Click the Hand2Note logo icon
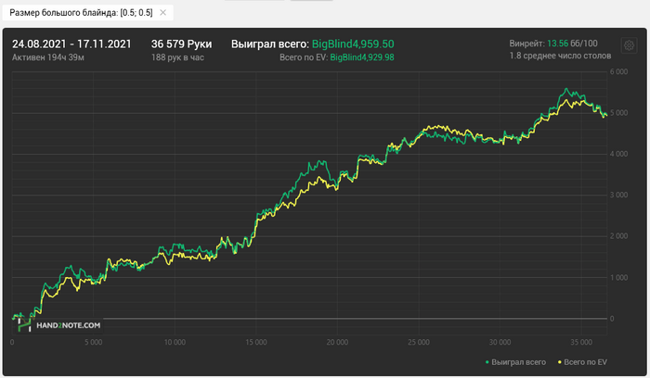Screen dimensions: 650x378 [x=24, y=324]
